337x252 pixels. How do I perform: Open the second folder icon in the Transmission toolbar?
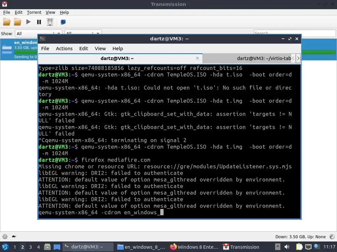click(17, 22)
